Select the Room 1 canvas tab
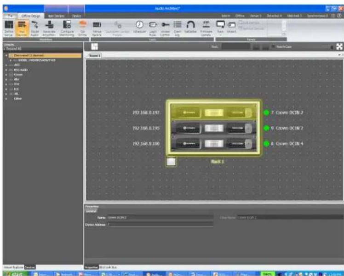Viewport: 344px width, 276px height. point(95,56)
